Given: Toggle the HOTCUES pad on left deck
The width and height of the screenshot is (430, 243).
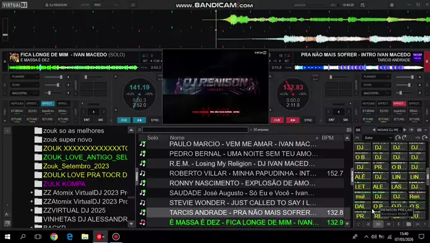Looking at the screenshot, I should coord(17,103).
